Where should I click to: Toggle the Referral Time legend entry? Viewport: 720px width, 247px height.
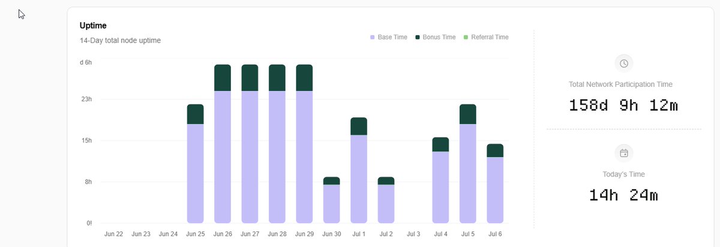[x=485, y=37]
